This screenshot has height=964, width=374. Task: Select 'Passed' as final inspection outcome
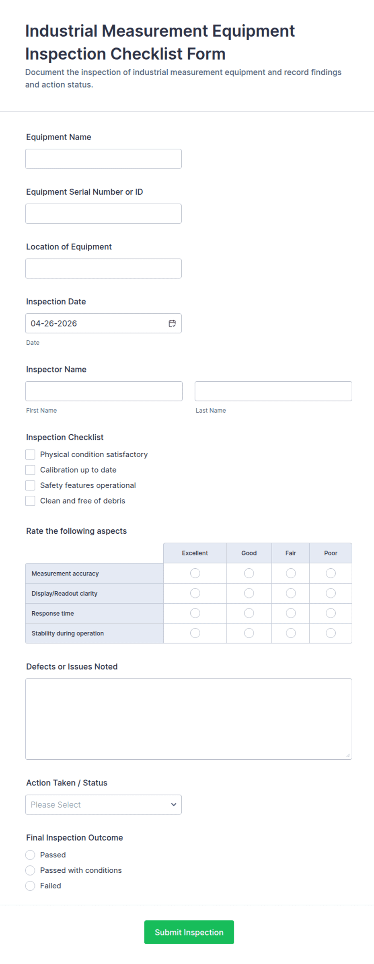coord(30,855)
